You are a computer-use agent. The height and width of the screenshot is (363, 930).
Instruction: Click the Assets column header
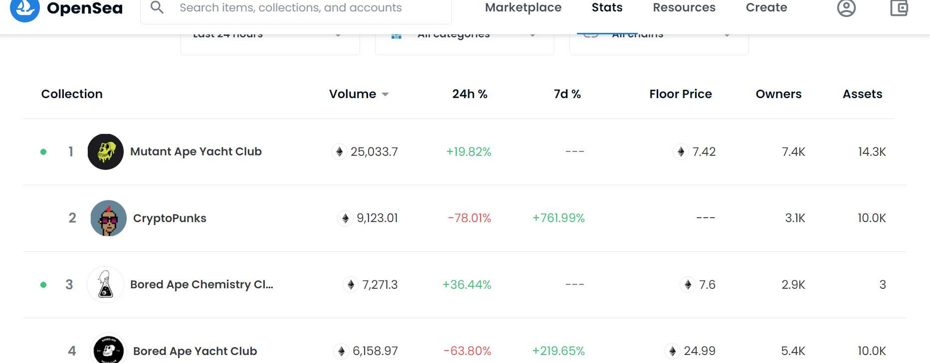[x=862, y=94]
